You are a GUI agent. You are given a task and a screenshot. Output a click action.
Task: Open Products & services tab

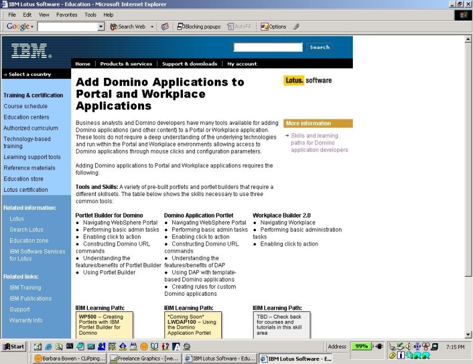[126, 64]
